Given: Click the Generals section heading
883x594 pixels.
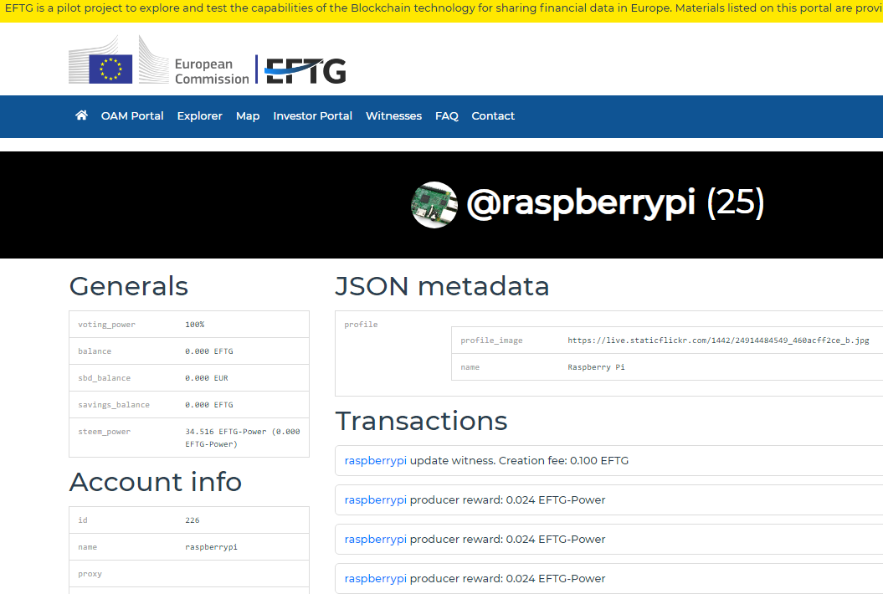Looking at the screenshot, I should 128,286.
